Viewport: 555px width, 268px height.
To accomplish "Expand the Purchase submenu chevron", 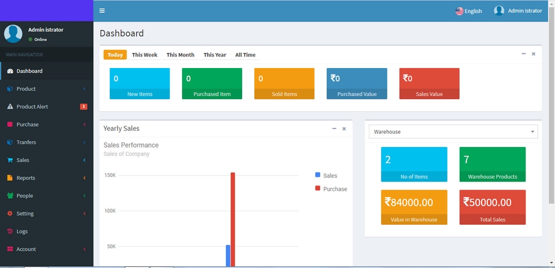I will [x=84, y=124].
